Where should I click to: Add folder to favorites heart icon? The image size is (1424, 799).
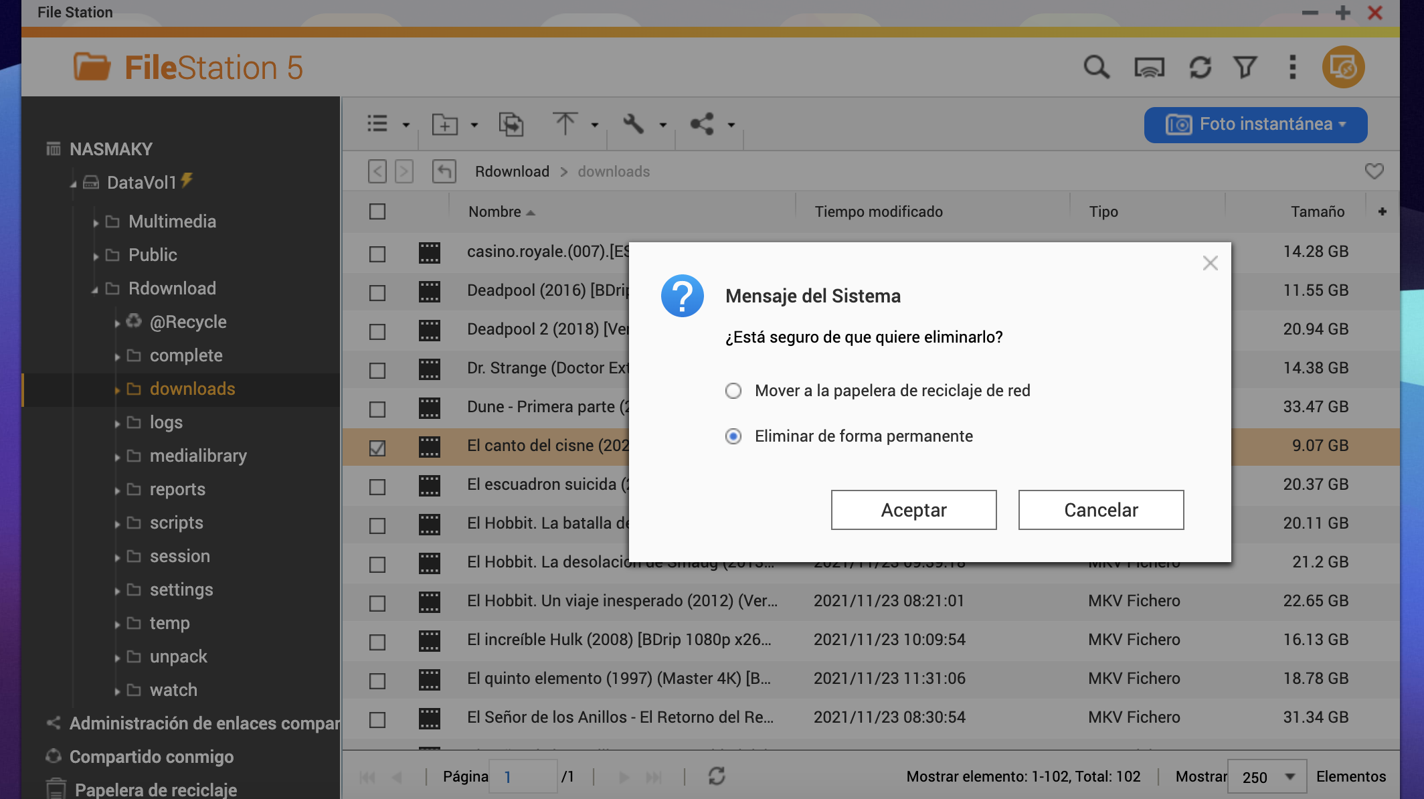coord(1374,171)
